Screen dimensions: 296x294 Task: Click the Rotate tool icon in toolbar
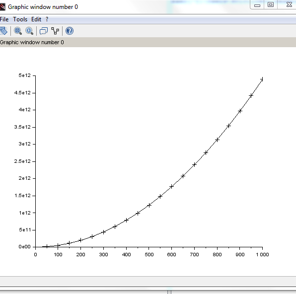tap(3, 31)
